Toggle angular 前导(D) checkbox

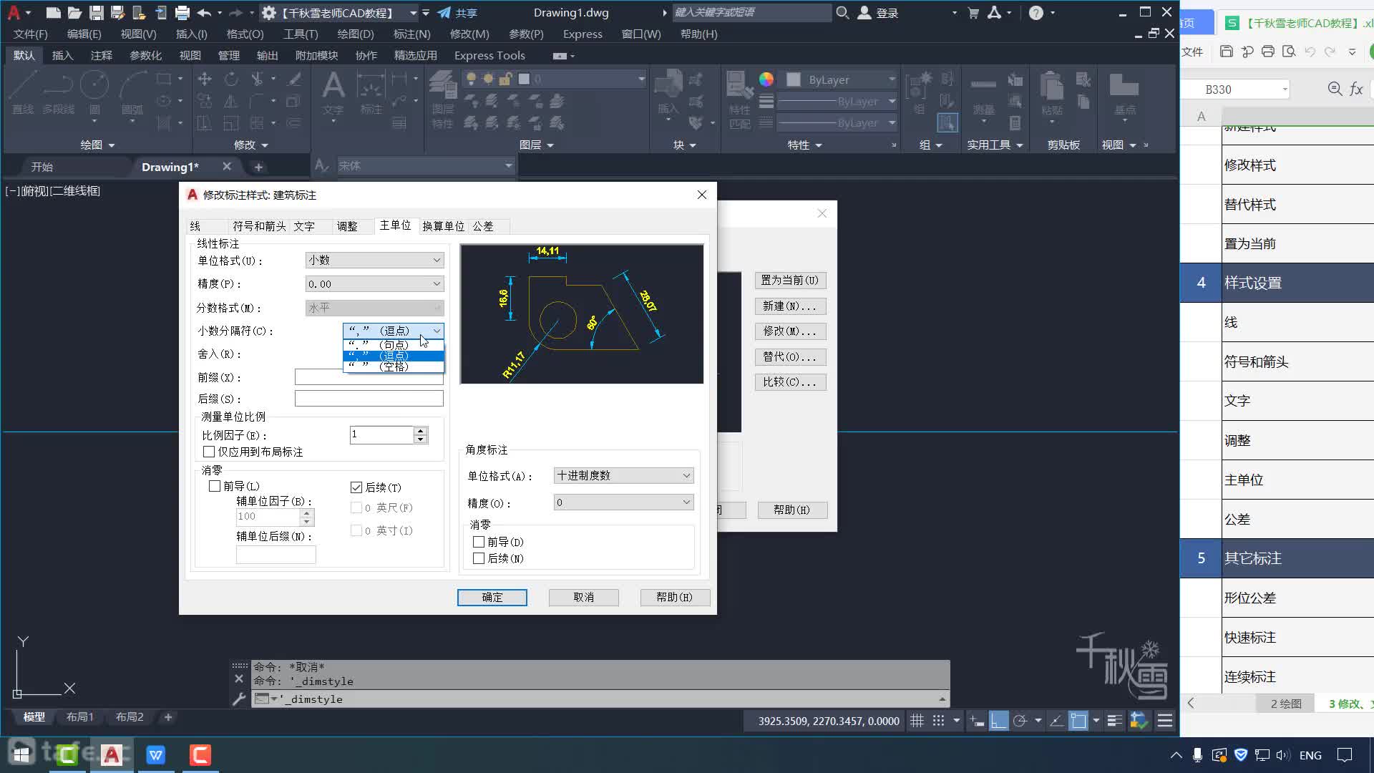(x=479, y=542)
